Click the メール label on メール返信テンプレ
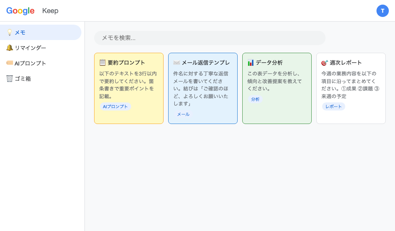This screenshot has width=395, height=231. pyautogui.click(x=183, y=114)
